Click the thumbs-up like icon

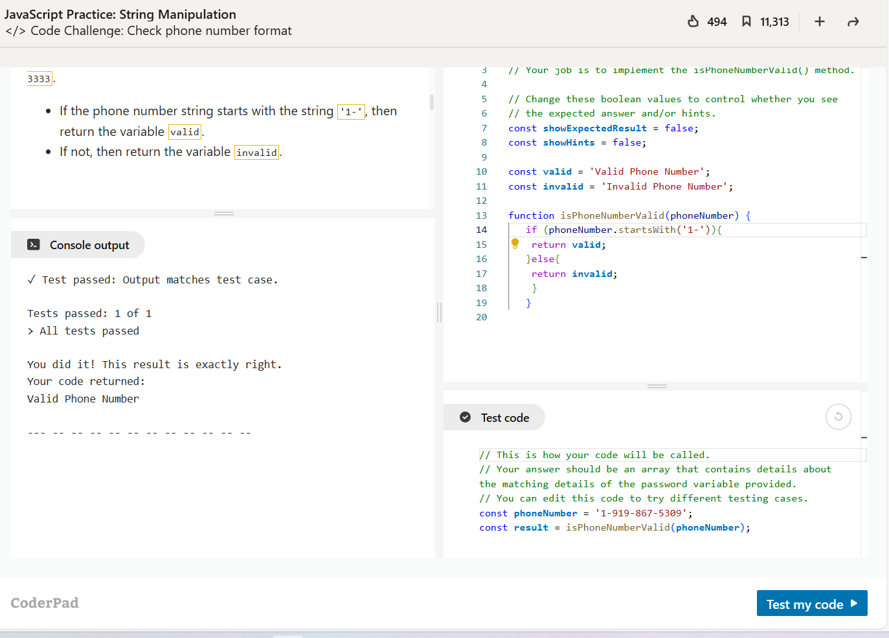click(x=693, y=21)
